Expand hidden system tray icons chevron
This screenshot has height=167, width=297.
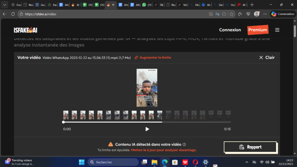[x=246, y=162]
